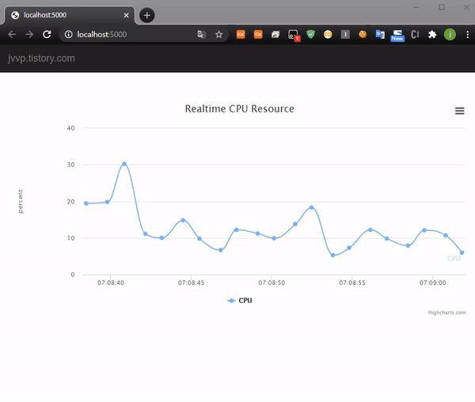Close the localhost:5000 tab

(x=127, y=15)
